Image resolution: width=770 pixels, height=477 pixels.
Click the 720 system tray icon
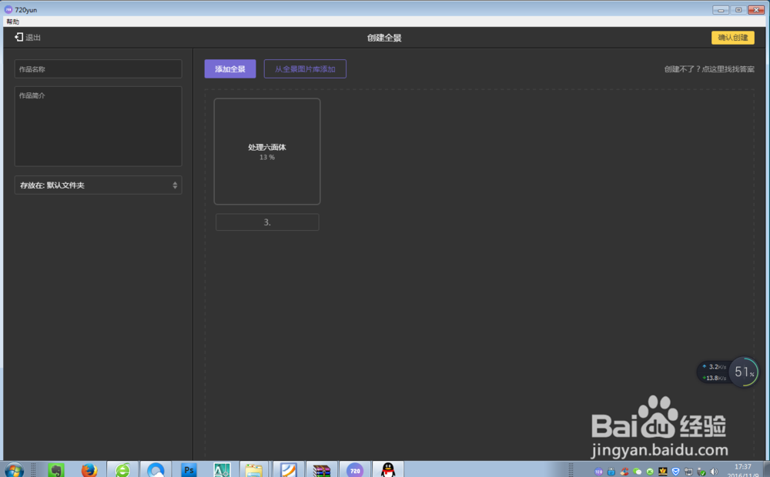pyautogui.click(x=598, y=472)
